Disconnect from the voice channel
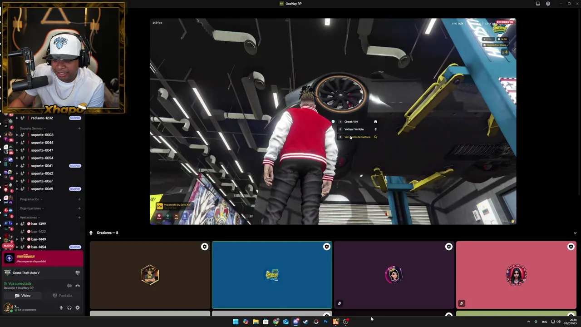581x327 pixels. click(x=78, y=286)
